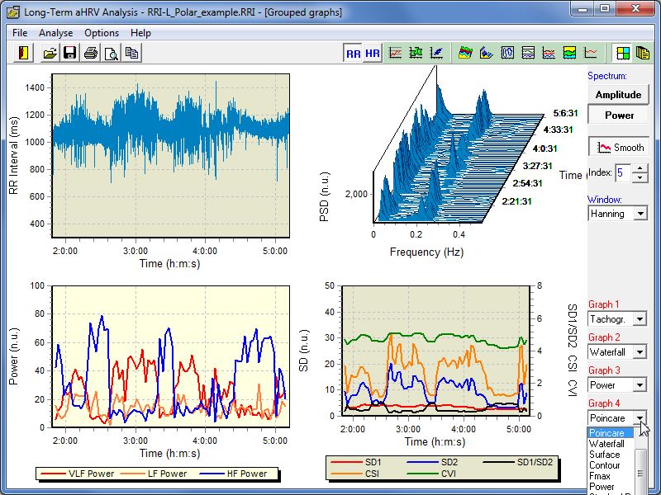Toggle the Smooth spectrum button

[619, 148]
